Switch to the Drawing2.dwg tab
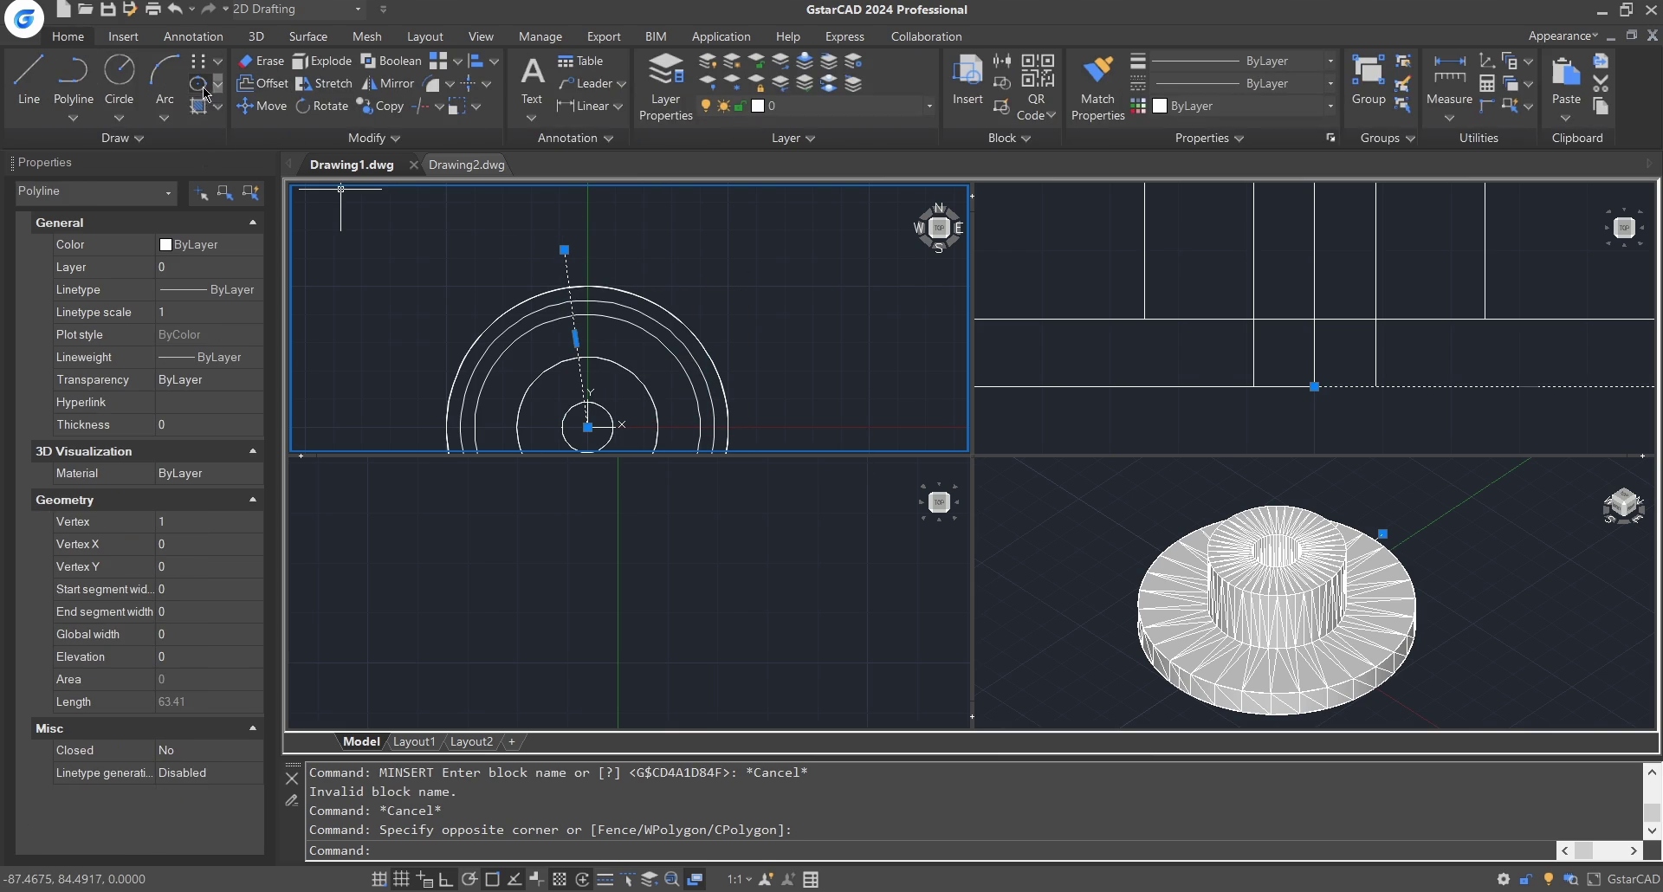The width and height of the screenshot is (1663, 892). [x=466, y=165]
